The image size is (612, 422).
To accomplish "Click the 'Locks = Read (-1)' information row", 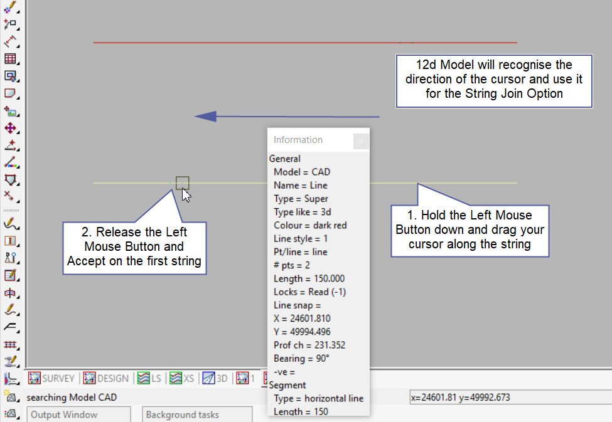I will pyautogui.click(x=309, y=292).
